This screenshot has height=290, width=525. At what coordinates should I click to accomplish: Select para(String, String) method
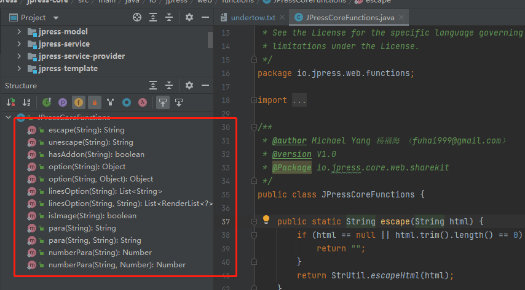click(95, 240)
